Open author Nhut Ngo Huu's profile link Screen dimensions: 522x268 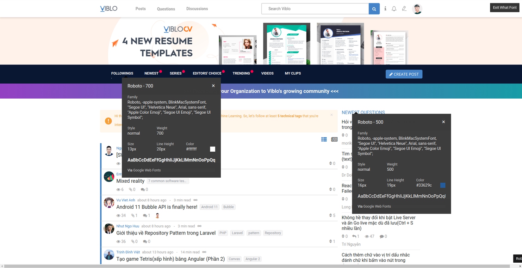pos(128,226)
